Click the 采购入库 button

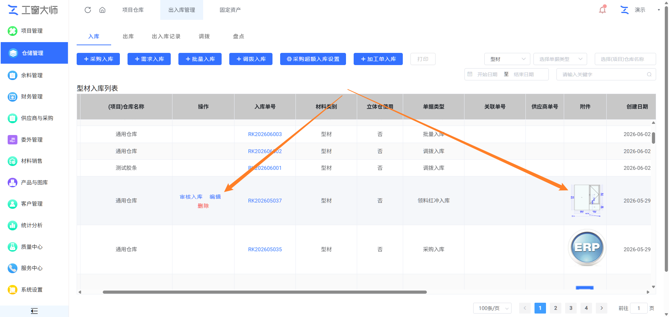[98, 59]
